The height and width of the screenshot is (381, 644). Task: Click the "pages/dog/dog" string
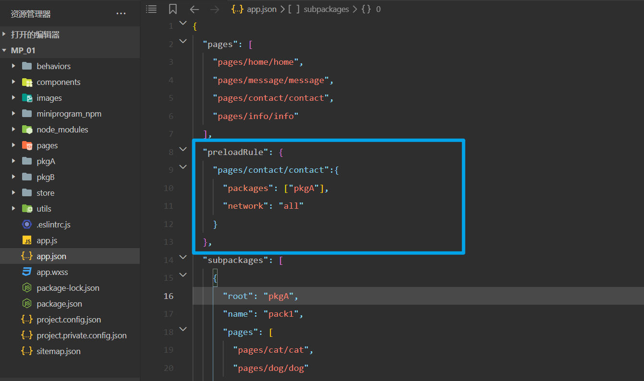(x=271, y=368)
